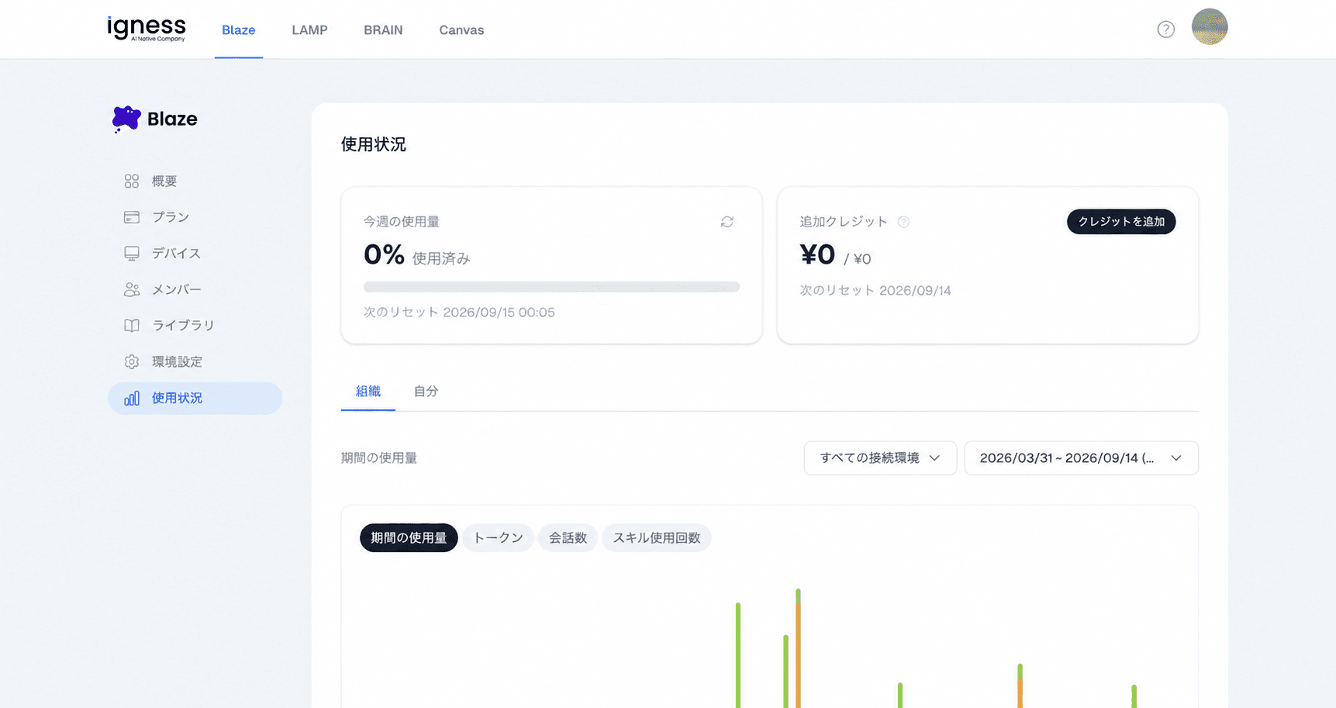
Task: Select the 組織 tab
Action: click(368, 392)
